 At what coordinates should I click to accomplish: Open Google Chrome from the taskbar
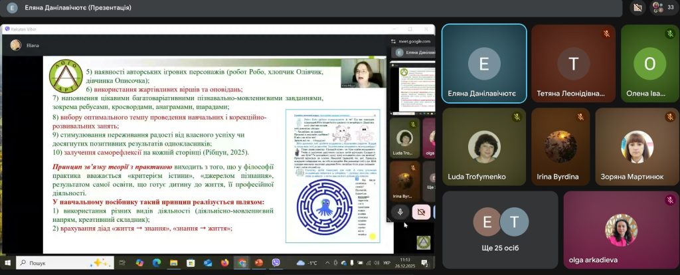point(242,263)
